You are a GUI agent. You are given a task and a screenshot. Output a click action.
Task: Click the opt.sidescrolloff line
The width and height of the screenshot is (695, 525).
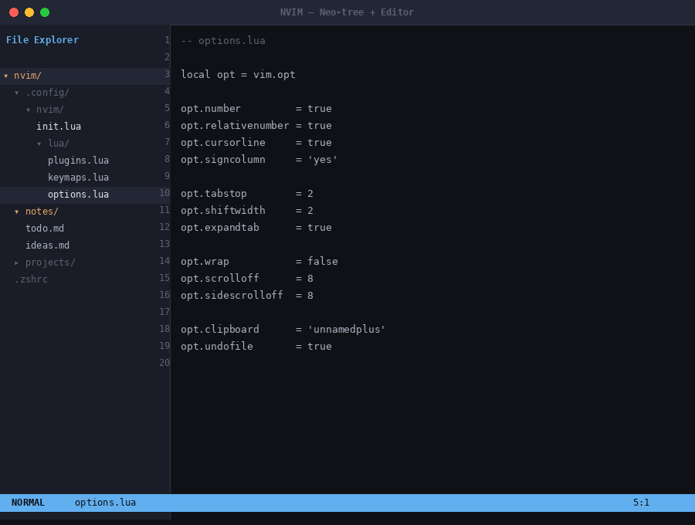pos(247,296)
